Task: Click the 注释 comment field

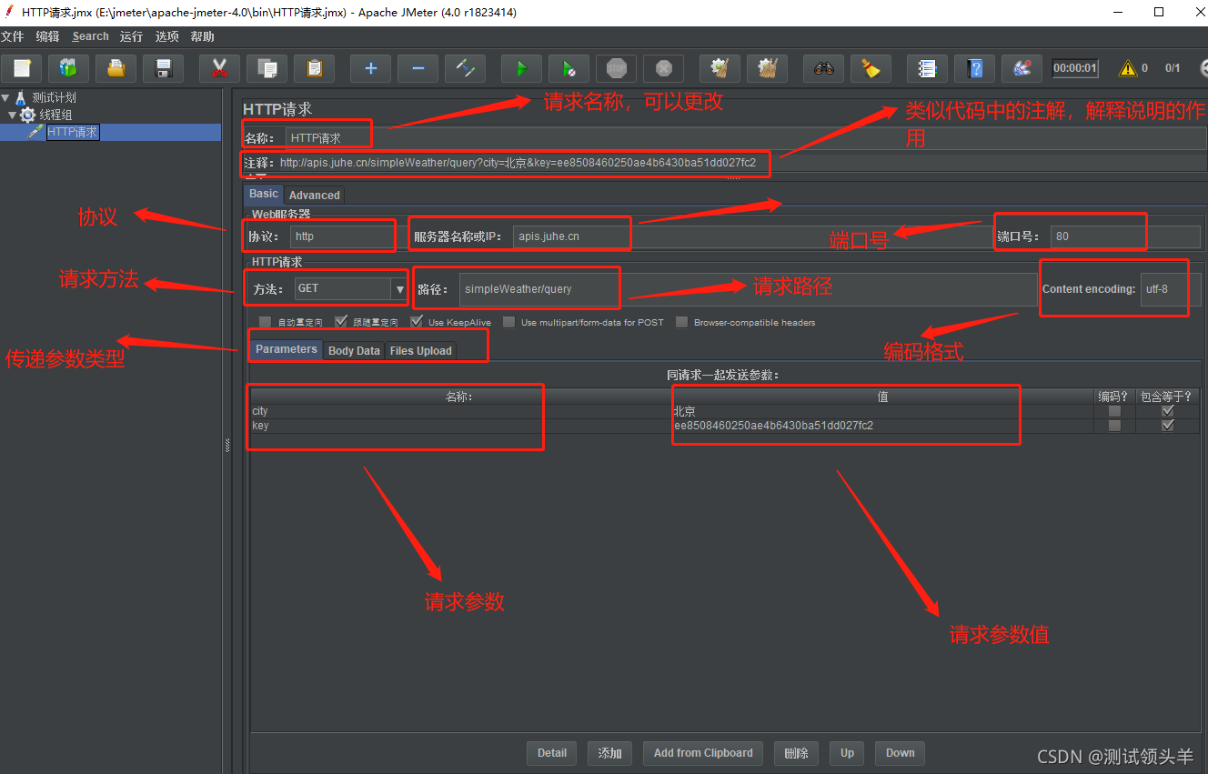Action: [741, 164]
